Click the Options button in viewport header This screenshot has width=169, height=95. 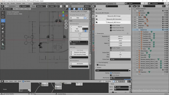pos(87,6)
